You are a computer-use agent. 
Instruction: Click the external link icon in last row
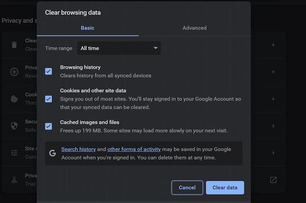tap(274, 179)
